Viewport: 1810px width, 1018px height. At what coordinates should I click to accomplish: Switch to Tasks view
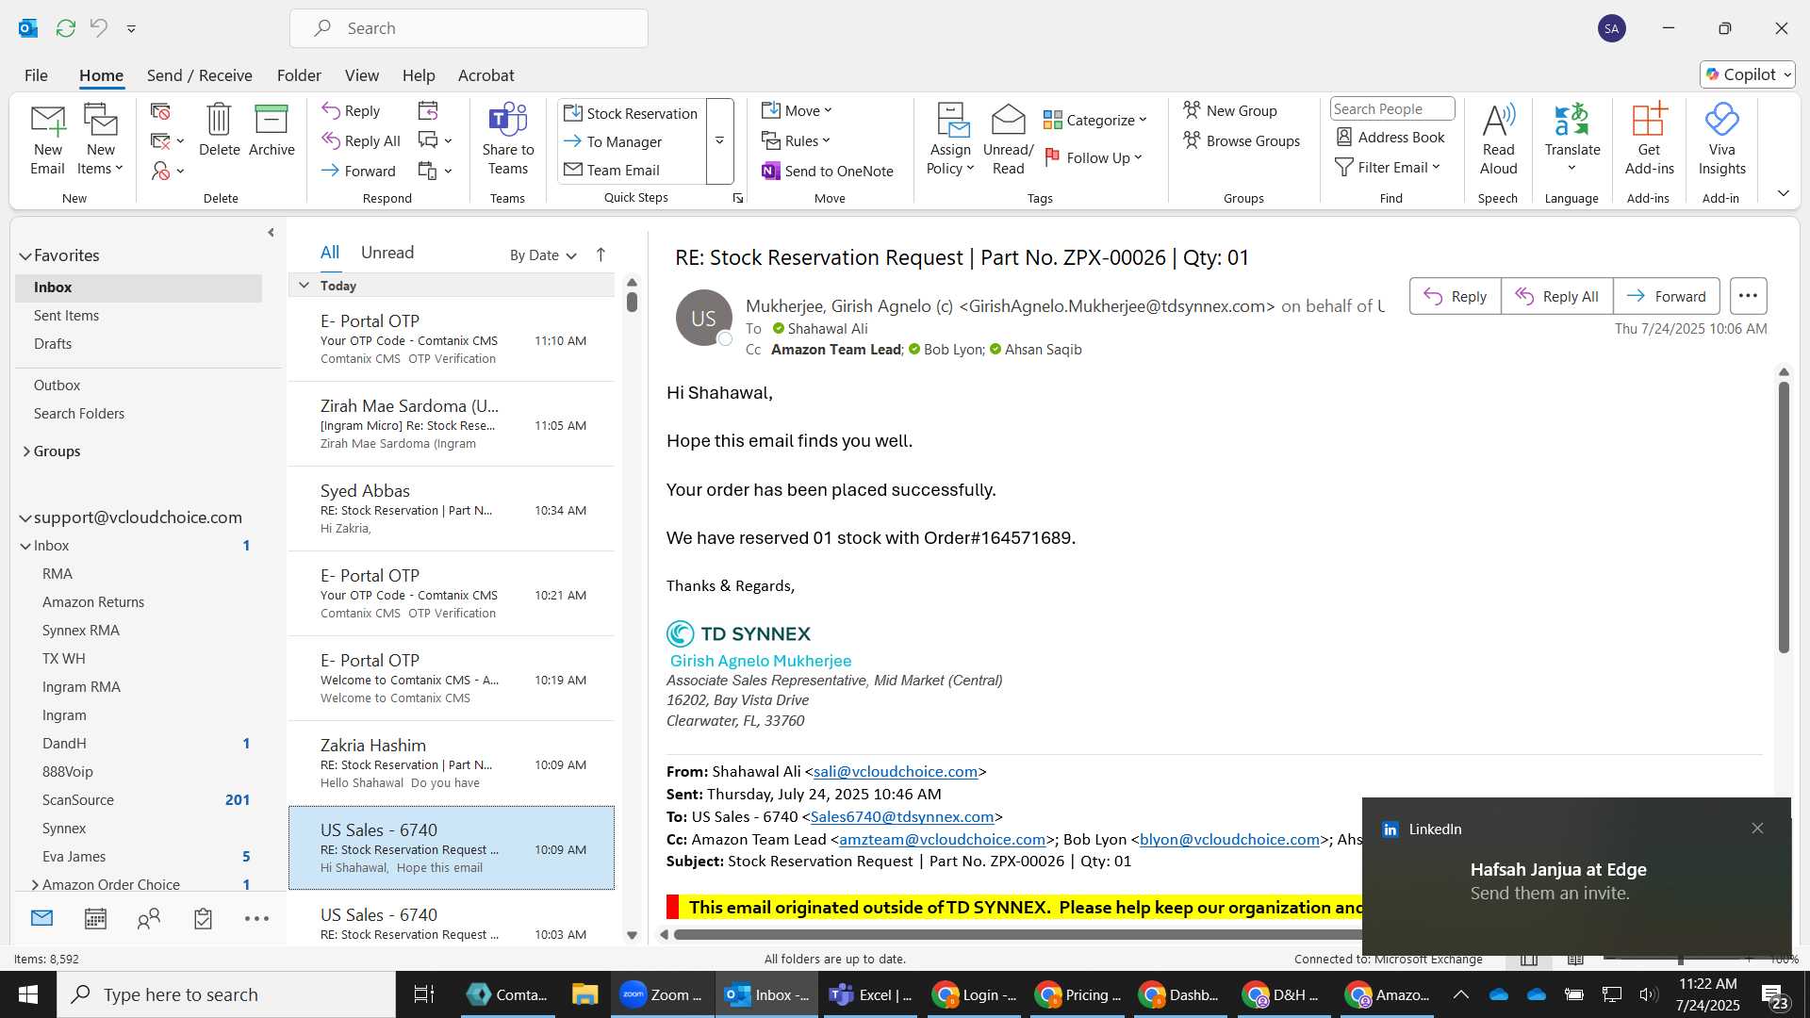click(203, 919)
